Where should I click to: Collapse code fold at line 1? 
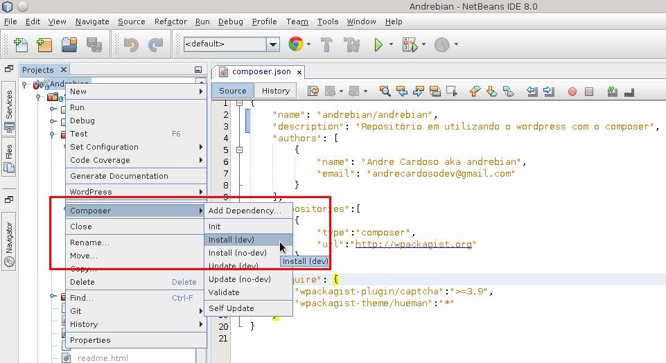coord(240,103)
